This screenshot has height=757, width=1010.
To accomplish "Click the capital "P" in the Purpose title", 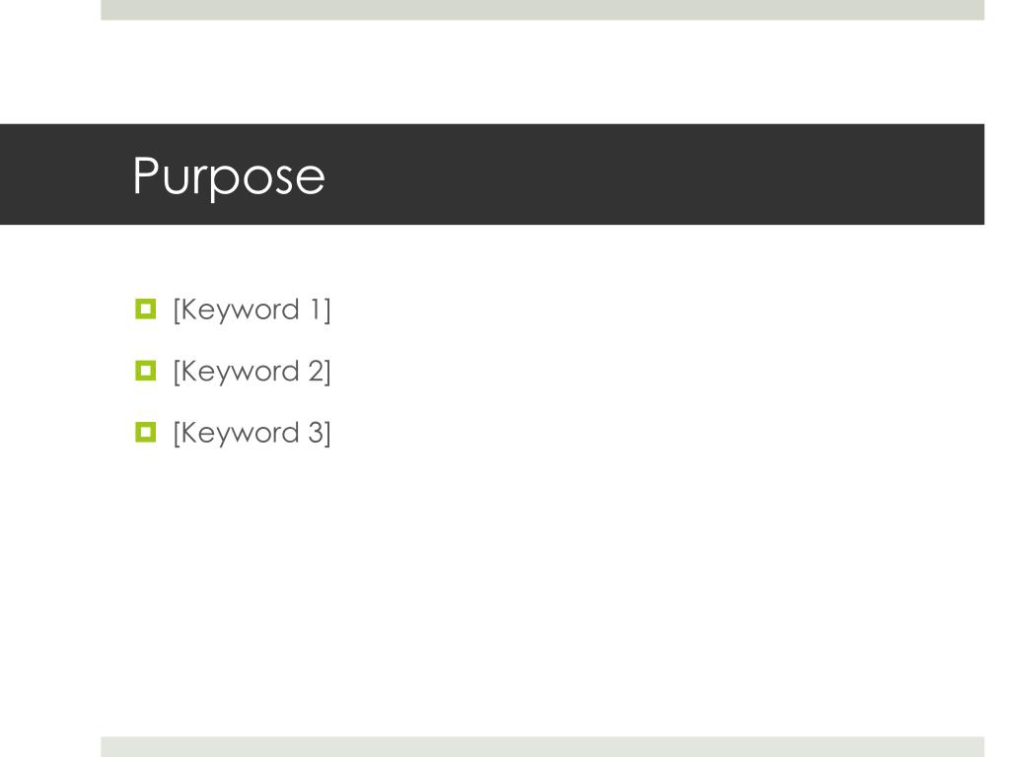I will (x=146, y=174).
